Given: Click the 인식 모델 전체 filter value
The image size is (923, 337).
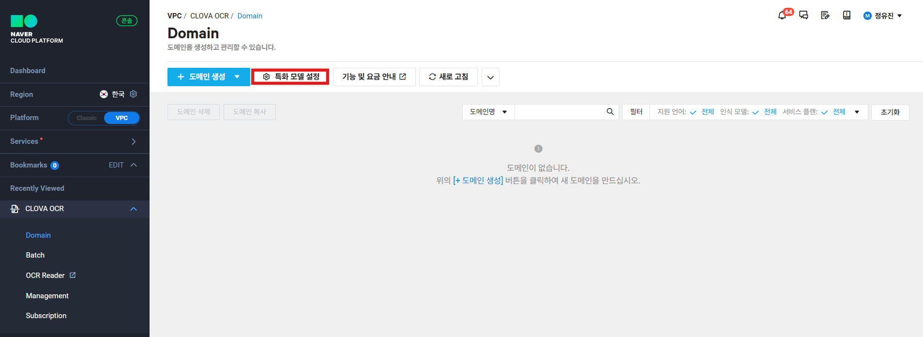Looking at the screenshot, I should point(770,112).
